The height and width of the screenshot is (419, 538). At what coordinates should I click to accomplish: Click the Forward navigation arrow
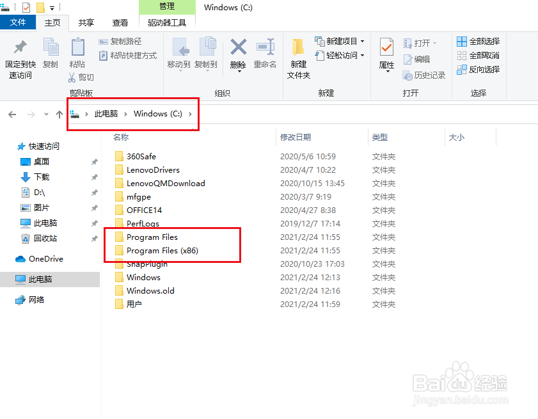tap(31, 115)
